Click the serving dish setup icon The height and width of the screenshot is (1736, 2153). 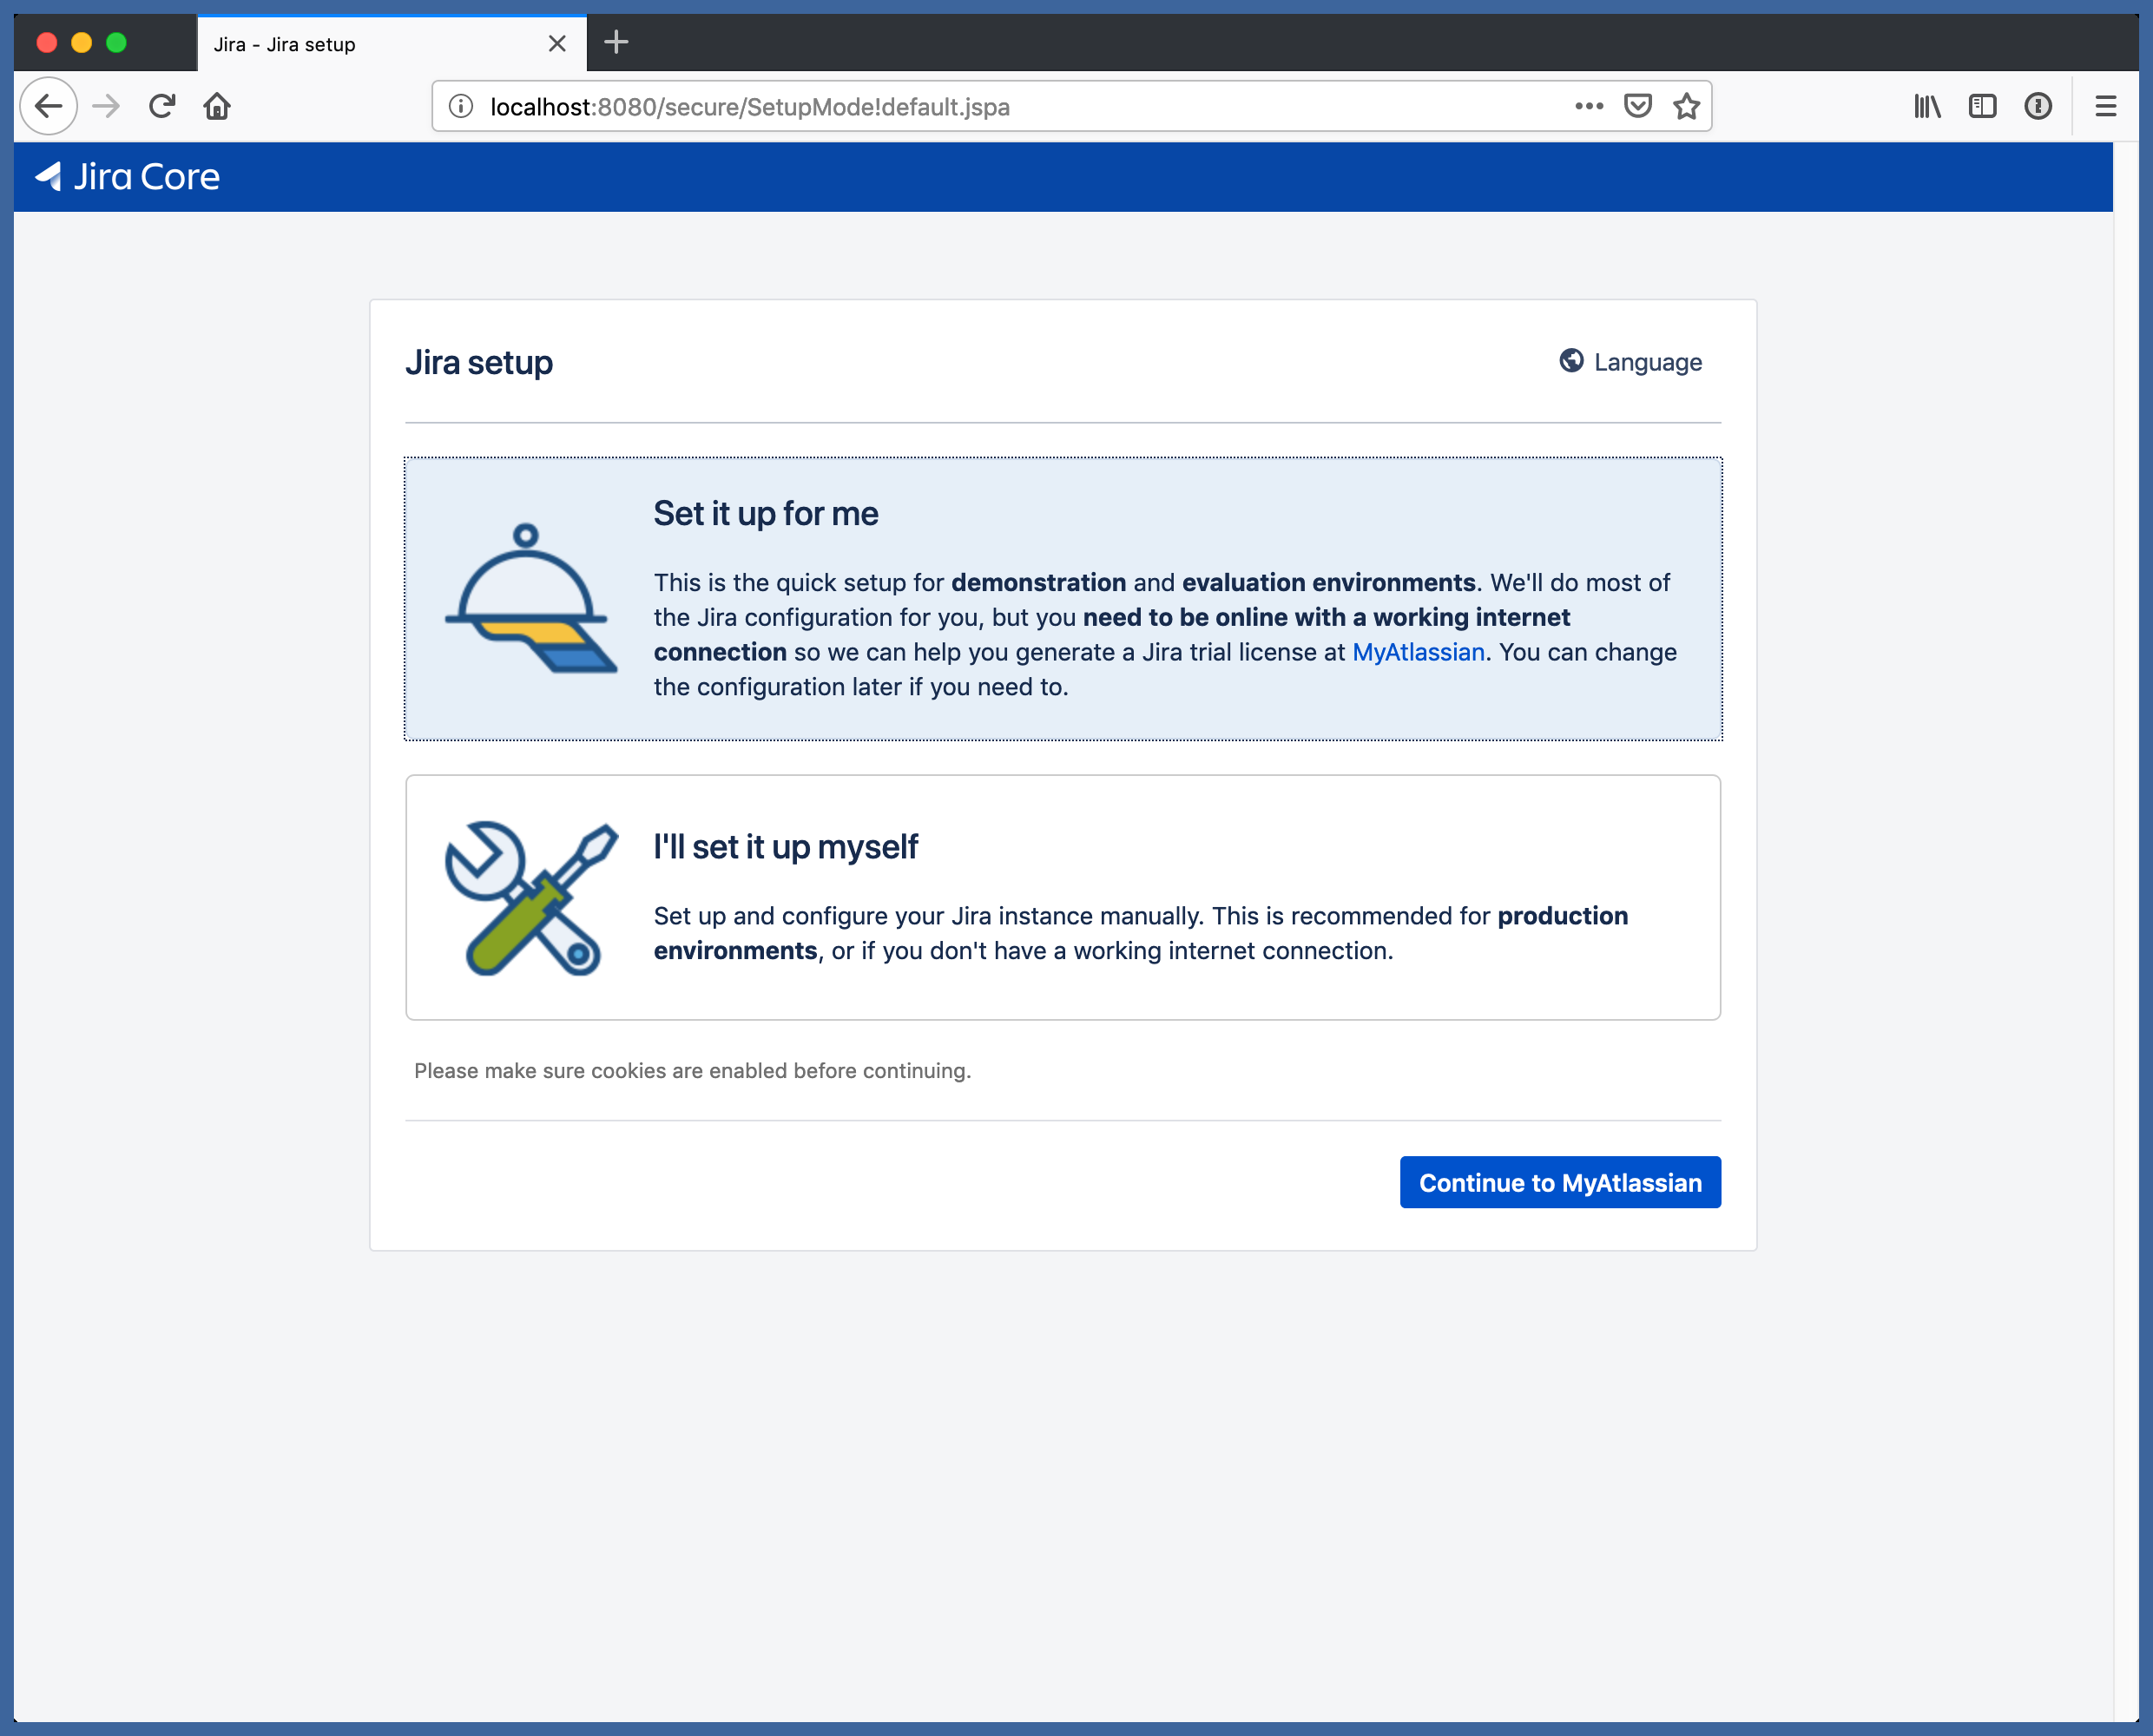click(528, 598)
